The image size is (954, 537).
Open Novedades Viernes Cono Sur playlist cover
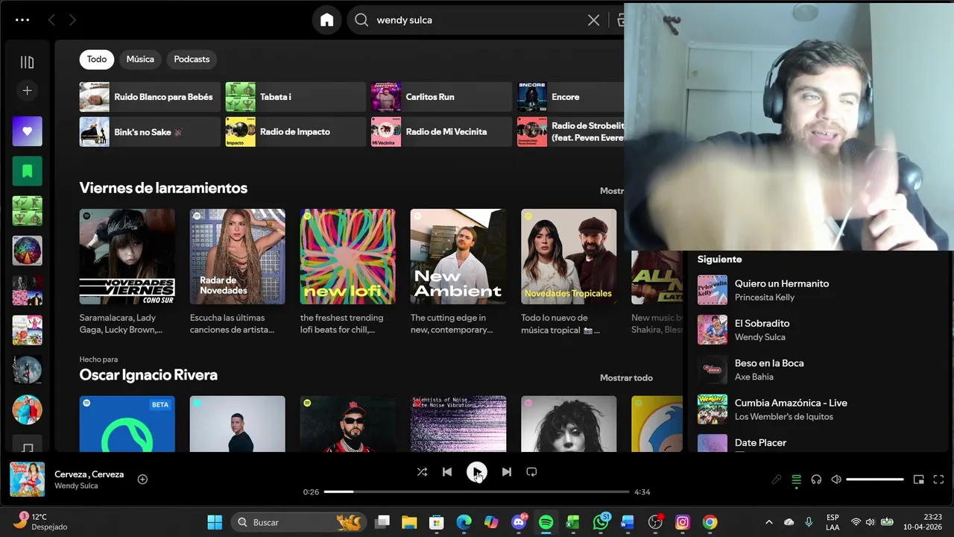click(127, 257)
